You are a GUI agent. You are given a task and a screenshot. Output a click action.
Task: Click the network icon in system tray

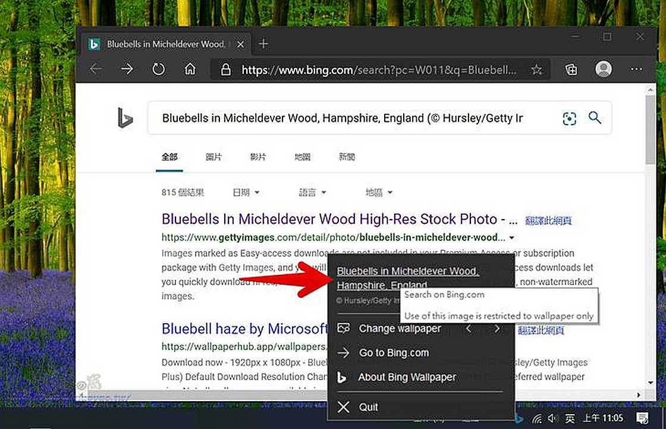point(537,419)
